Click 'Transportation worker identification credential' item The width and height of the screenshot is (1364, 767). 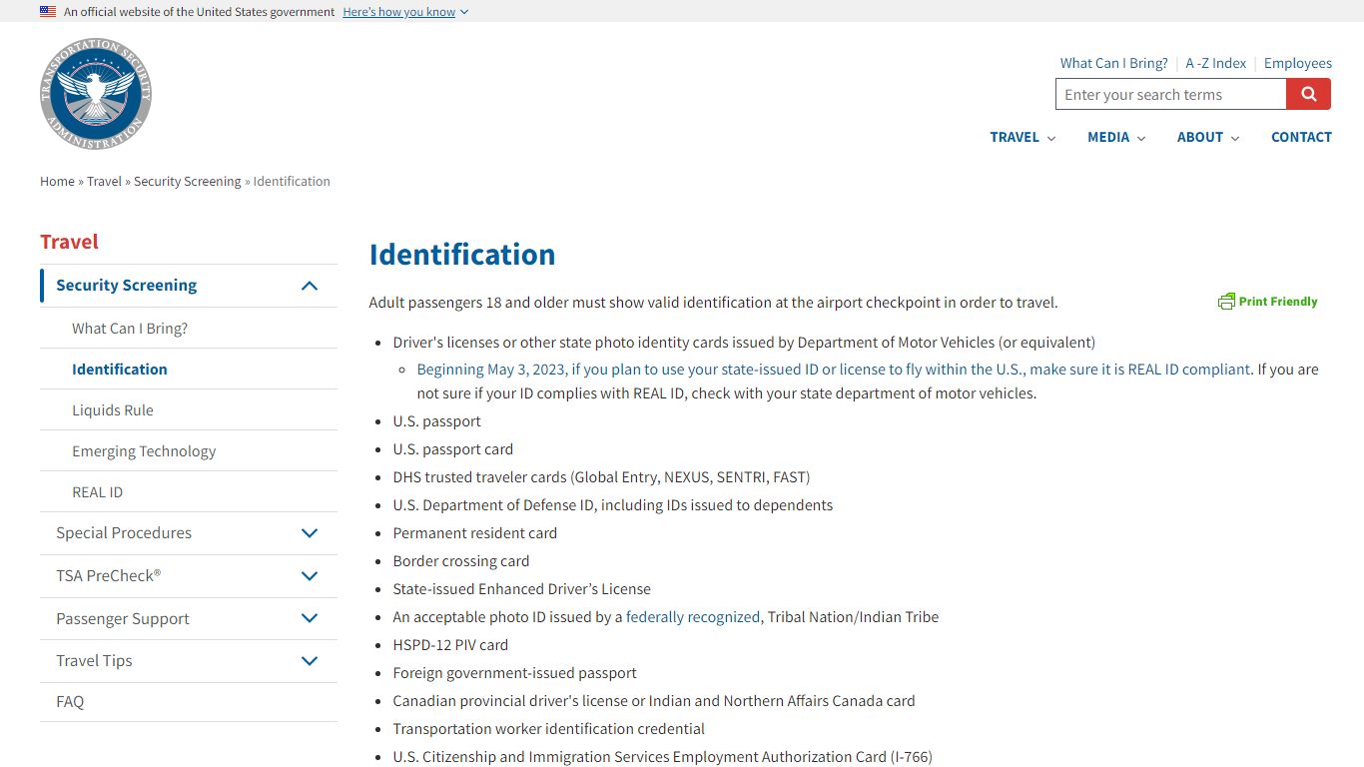pos(549,729)
